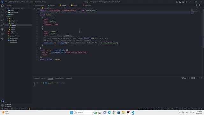Split the terminal pane
The width and height of the screenshot is (204, 115).
coord(192,78)
